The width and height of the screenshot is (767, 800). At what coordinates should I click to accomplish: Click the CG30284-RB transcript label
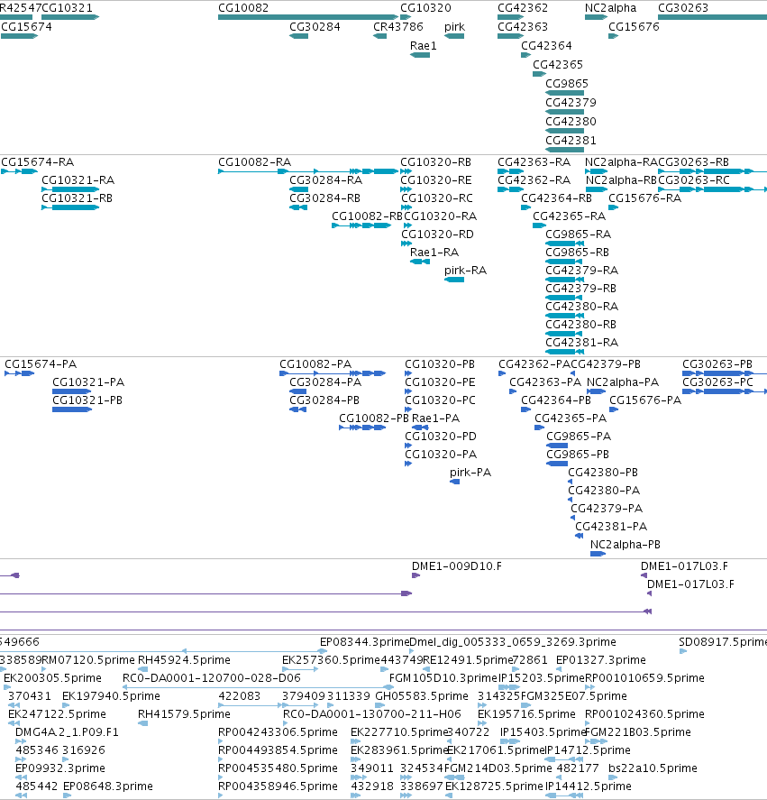pyautogui.click(x=324, y=198)
